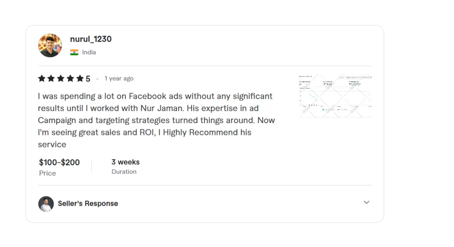
Task: Click the fifth rating star
Action: coord(80,79)
